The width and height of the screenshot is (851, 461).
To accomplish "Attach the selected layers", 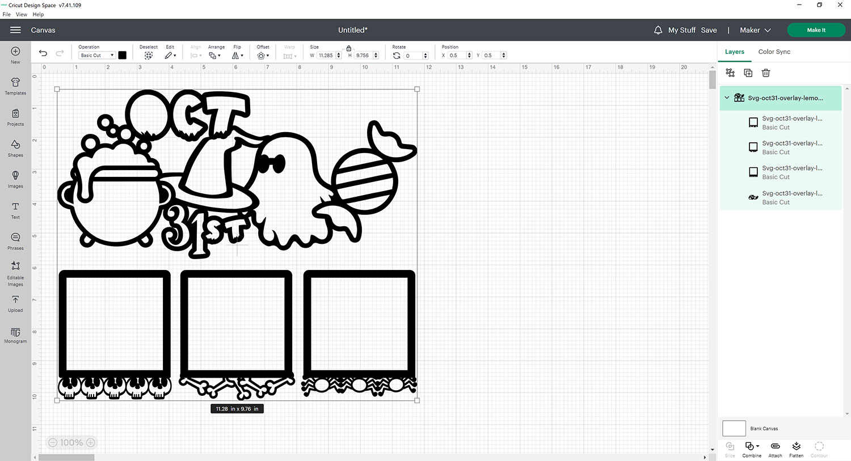I will click(x=775, y=449).
